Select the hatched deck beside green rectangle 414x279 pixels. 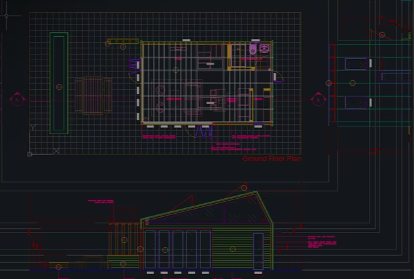(x=94, y=95)
